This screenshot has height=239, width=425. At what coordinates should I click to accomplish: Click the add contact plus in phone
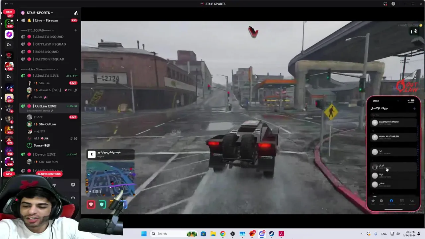click(414, 109)
